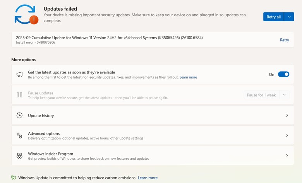Open Update history via its chevron
Viewport: 302px width, 183px height.
point(287,115)
